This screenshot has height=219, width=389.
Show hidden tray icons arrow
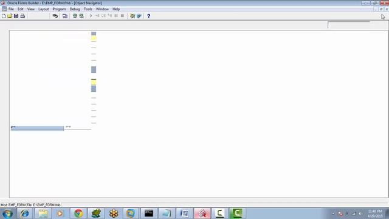(333, 214)
